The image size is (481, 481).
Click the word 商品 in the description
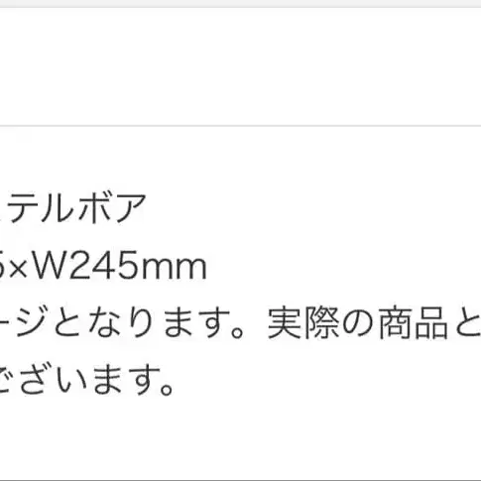pyautogui.click(x=414, y=323)
